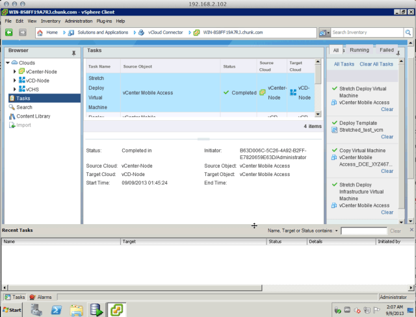Expand the vCHS tree item
This screenshot has height=317, width=416.
[15, 90]
